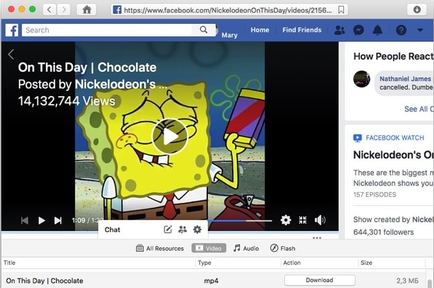434x288 pixels.
Task: Select the Audio resources tab
Action: click(246, 248)
